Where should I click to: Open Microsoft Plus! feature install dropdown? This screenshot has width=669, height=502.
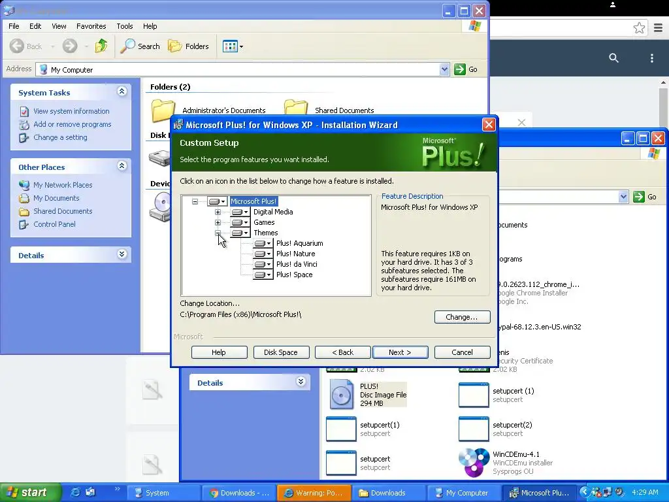coord(218,201)
